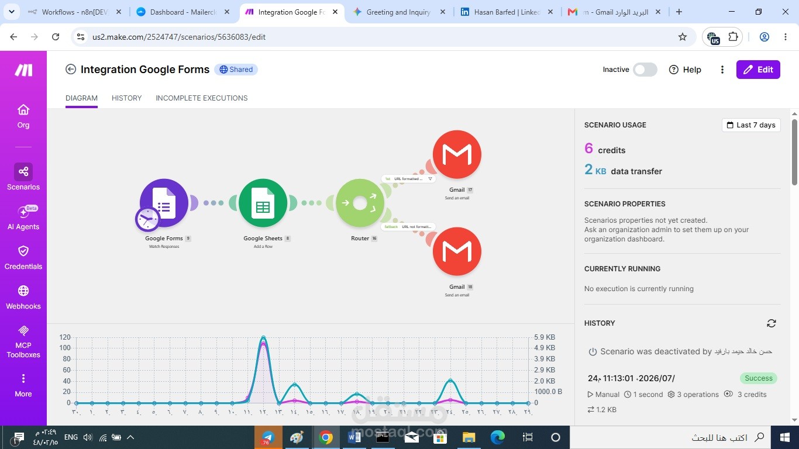Open the Chrome profile icon
This screenshot has width=799, height=449.
(x=764, y=37)
